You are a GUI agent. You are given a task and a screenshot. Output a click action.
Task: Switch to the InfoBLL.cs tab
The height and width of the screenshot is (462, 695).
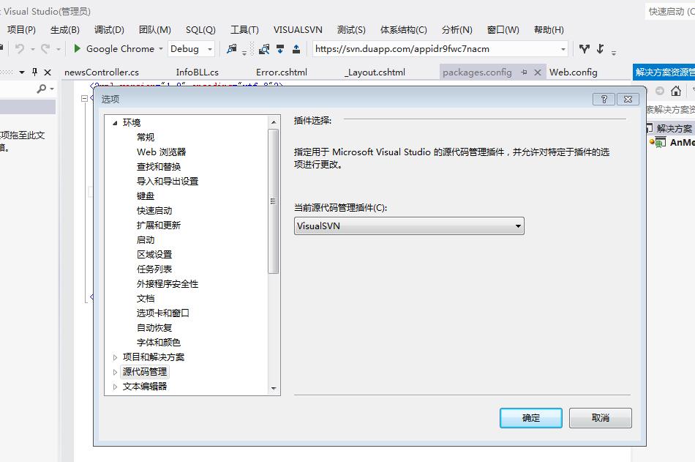(198, 72)
